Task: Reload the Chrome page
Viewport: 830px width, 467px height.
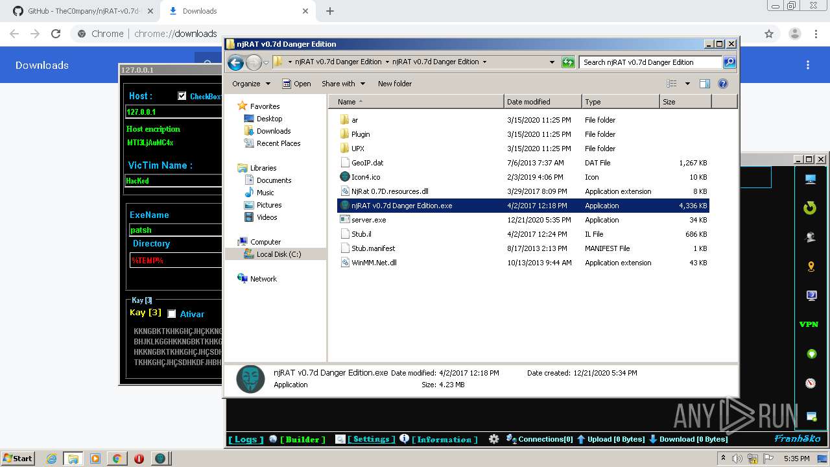Action: [56, 34]
